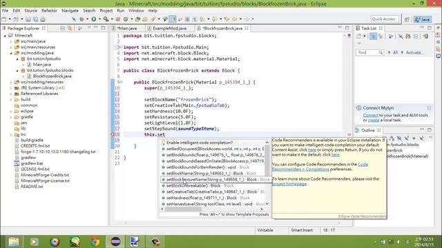The width and height of the screenshot is (442, 248).
Task: Click the All filter in Task List
Action: [395, 52]
